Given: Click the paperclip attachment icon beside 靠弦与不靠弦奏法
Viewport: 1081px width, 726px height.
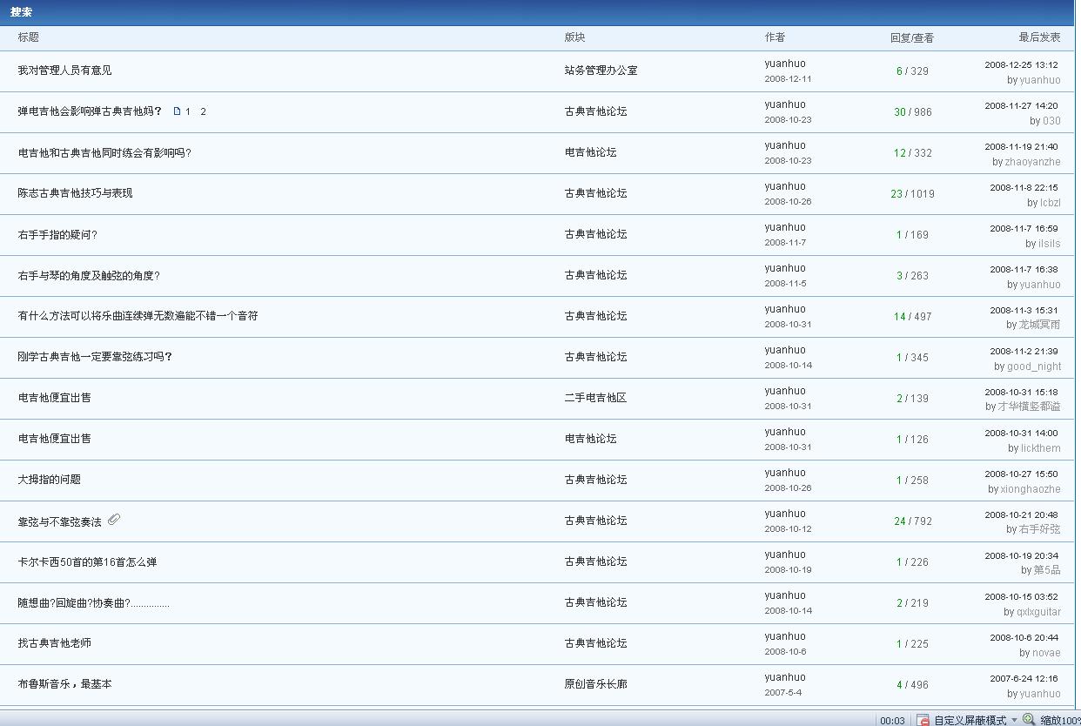Looking at the screenshot, I should click(x=114, y=520).
